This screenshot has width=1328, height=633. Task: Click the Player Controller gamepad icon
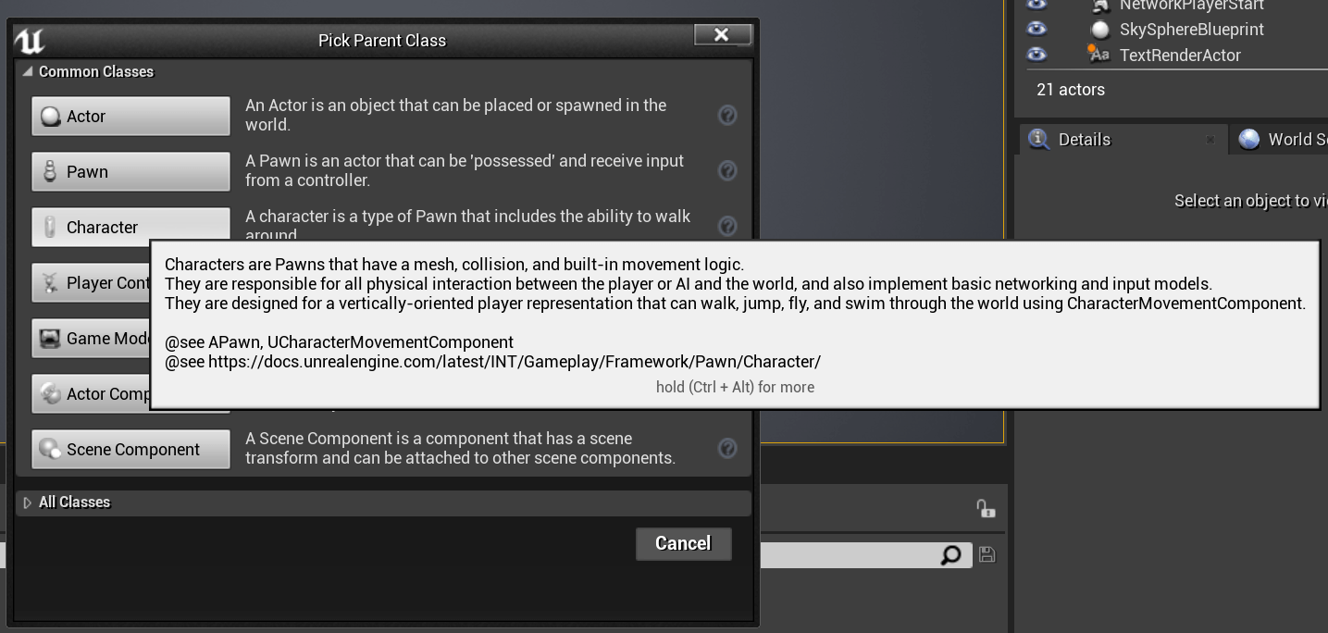[50, 283]
